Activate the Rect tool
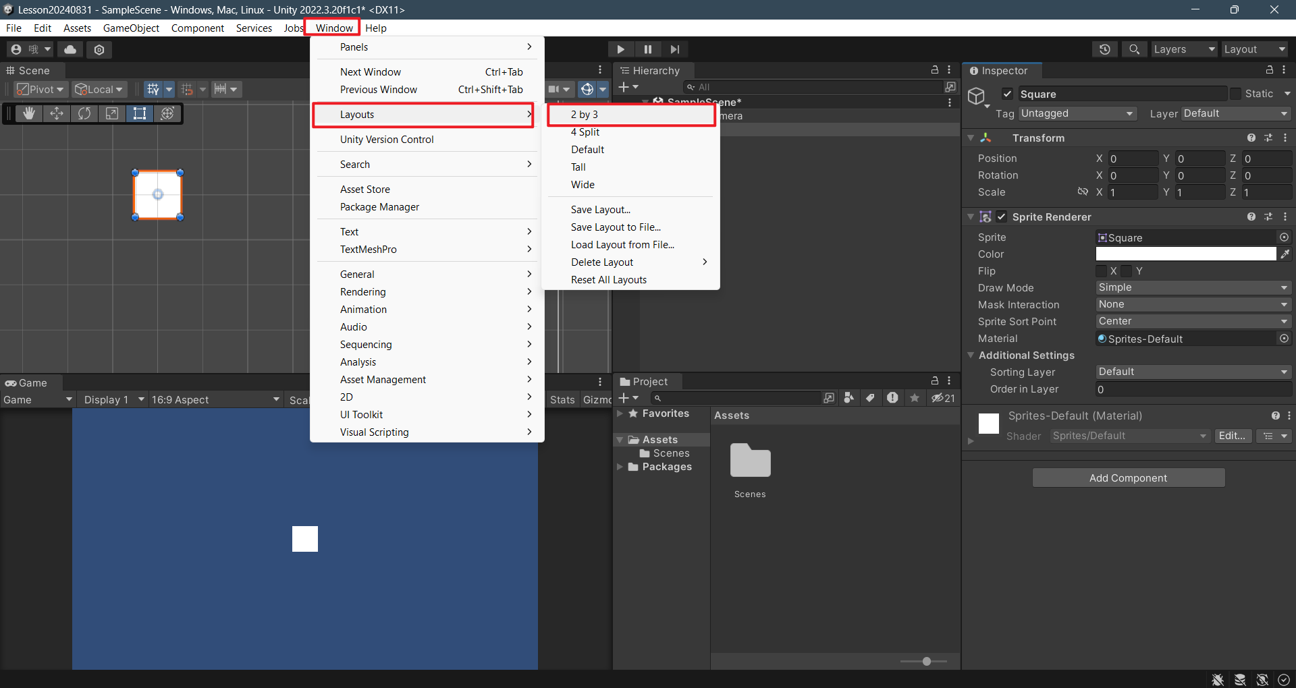Viewport: 1296px width, 688px height. coord(140,113)
